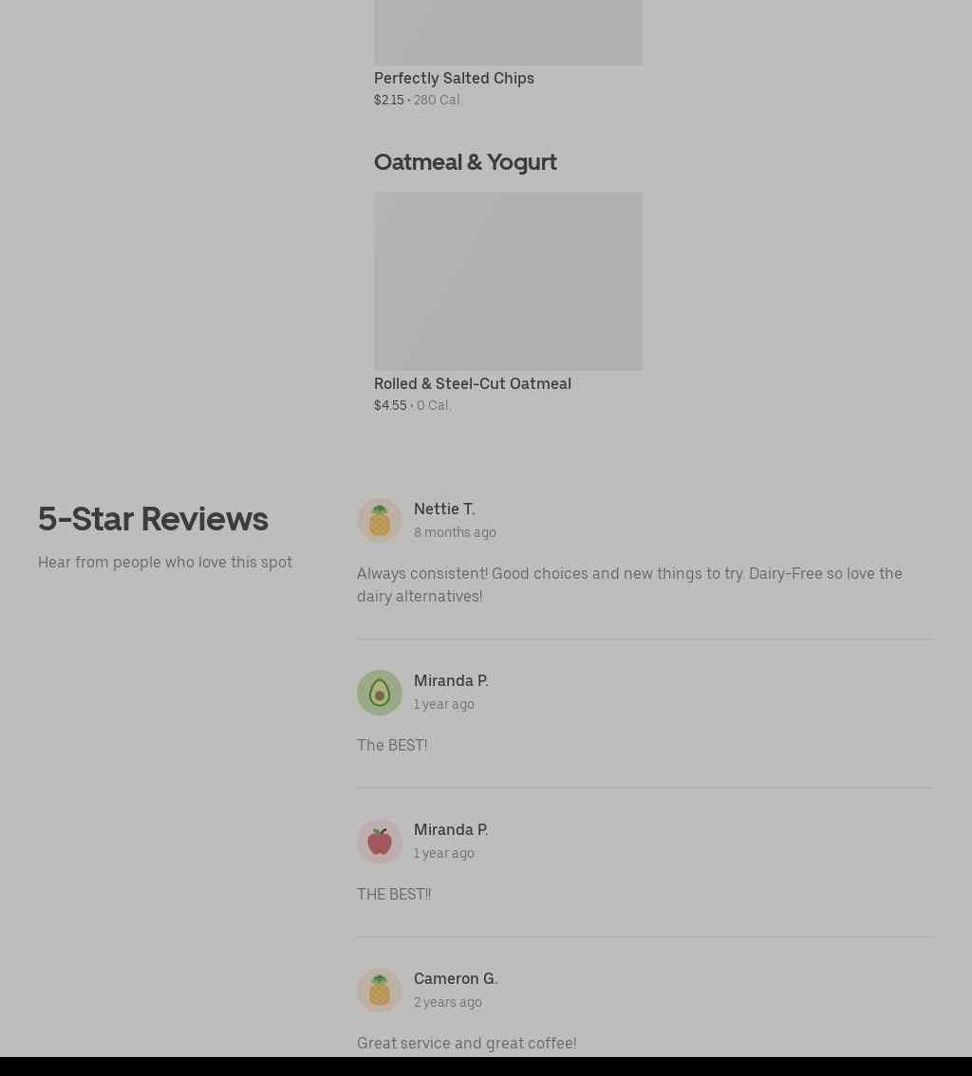Click the 5-Star Reviews heading

[x=153, y=519]
